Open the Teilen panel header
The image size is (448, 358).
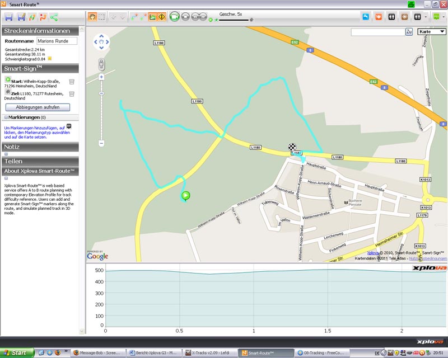tap(40, 161)
